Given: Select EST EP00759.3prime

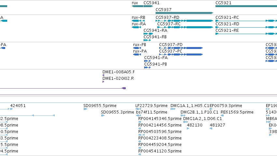Looking at the screenshot, I should (226, 106).
